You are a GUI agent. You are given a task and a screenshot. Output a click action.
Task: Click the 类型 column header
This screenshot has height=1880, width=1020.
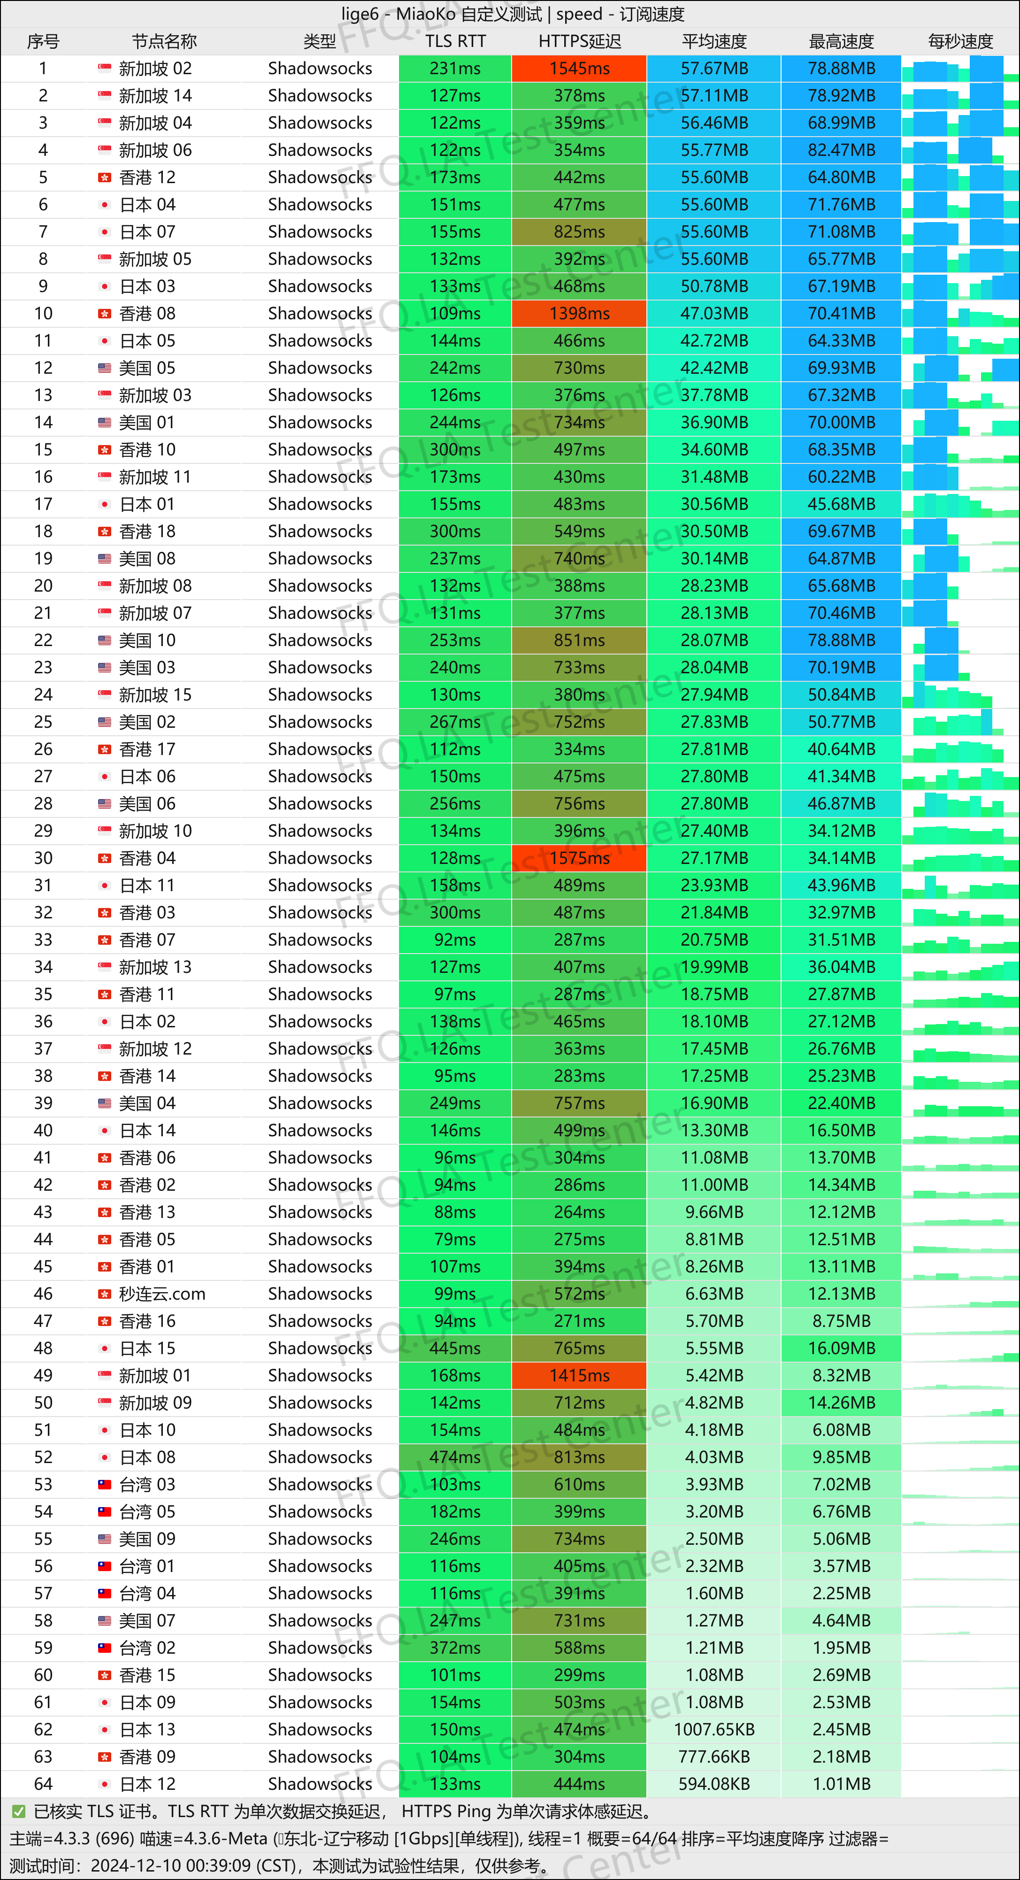(320, 42)
